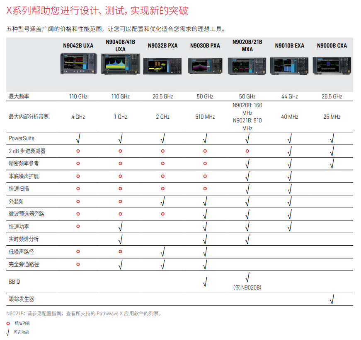
Task: Click the N9032B PXA product photo
Action: (x=162, y=66)
